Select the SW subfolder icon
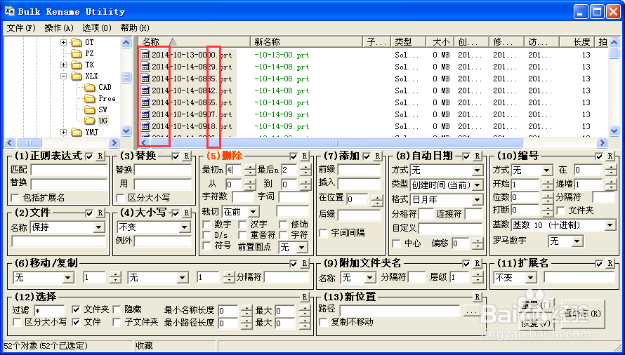Viewport: 625px width, 355px height. [90, 109]
